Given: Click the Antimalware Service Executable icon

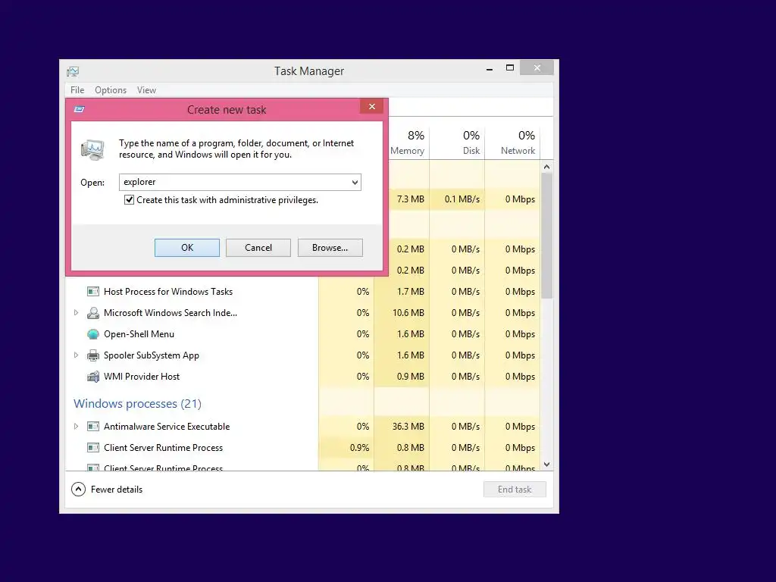Looking at the screenshot, I should pos(93,426).
